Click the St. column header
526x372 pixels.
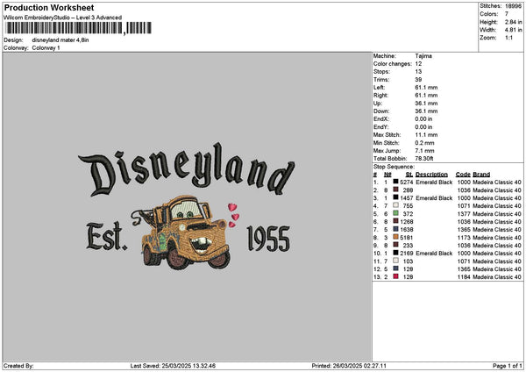[x=409, y=175]
